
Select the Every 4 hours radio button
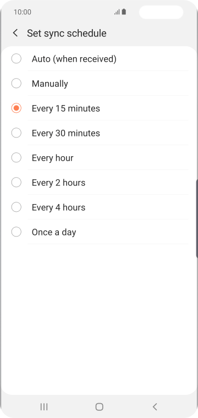tap(16, 207)
